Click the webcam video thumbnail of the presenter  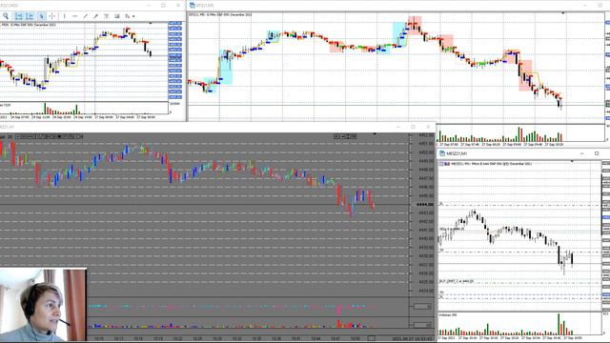43,305
